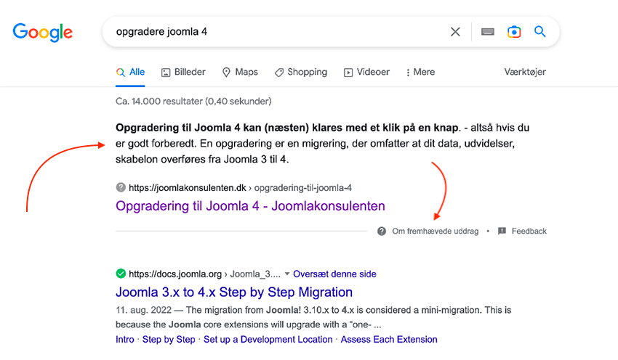The image size is (618, 360).
Task: Click the joomlakonsulenten.dk URL breadcrumb
Action: (x=241, y=188)
